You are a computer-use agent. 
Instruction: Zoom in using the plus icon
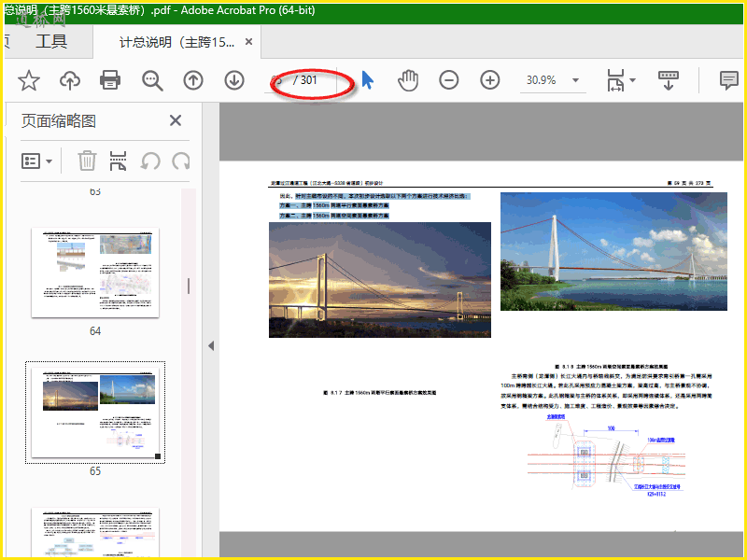[490, 80]
